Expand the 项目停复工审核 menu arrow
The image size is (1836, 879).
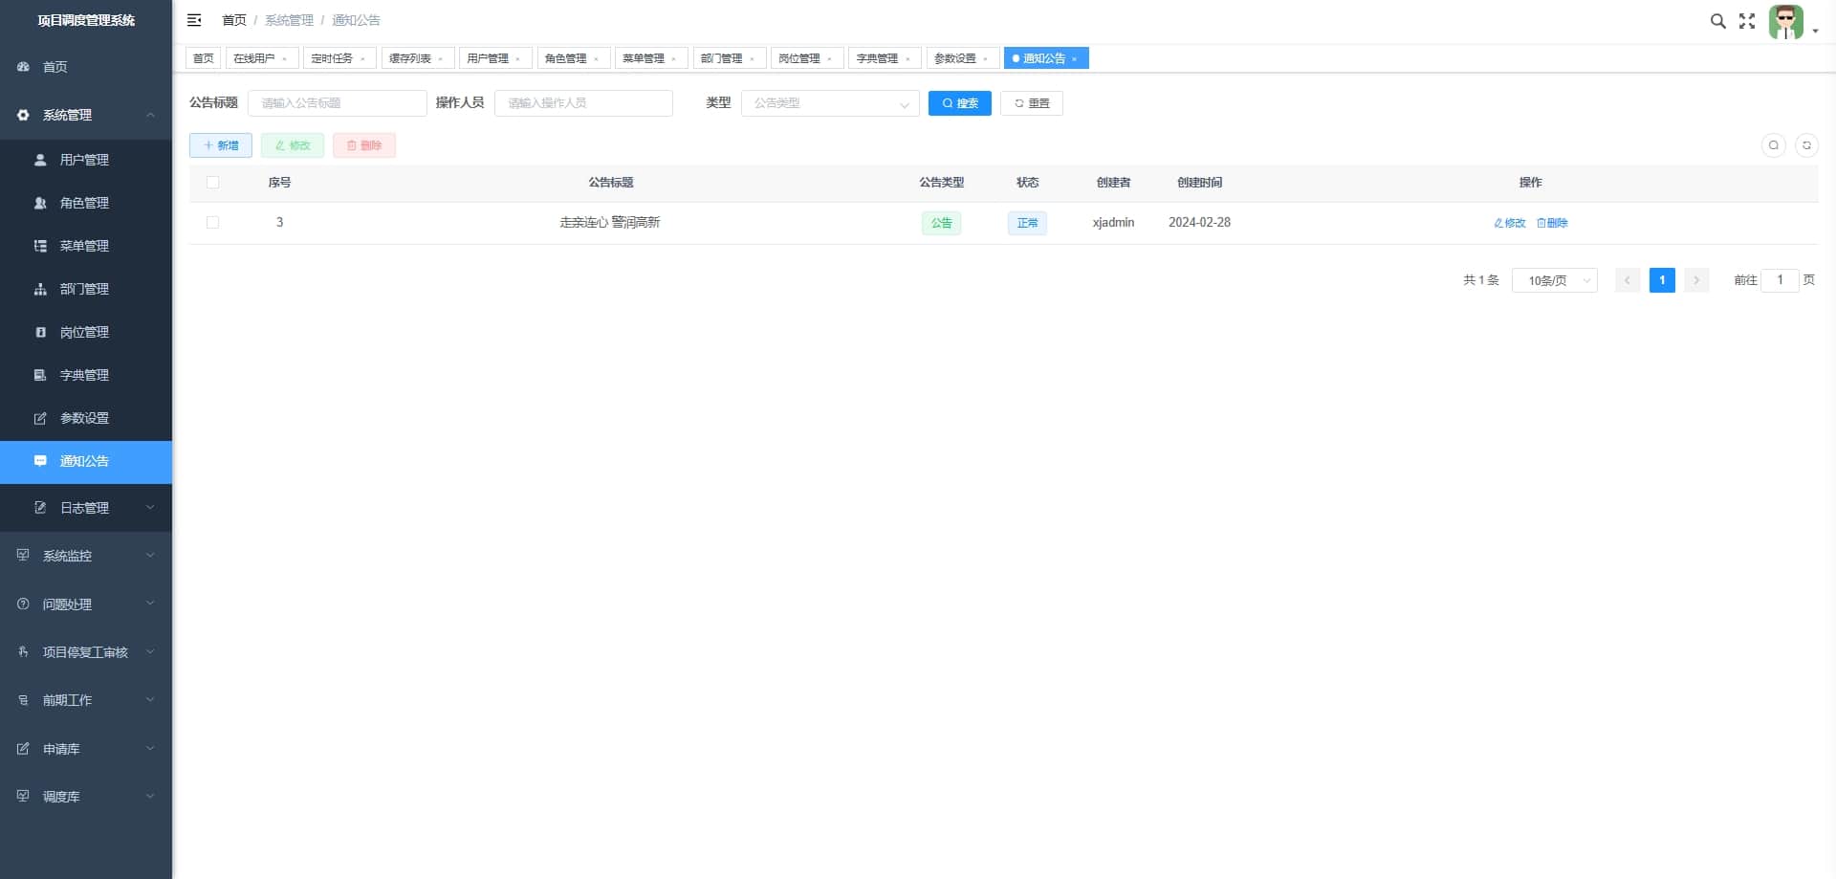coord(150,652)
